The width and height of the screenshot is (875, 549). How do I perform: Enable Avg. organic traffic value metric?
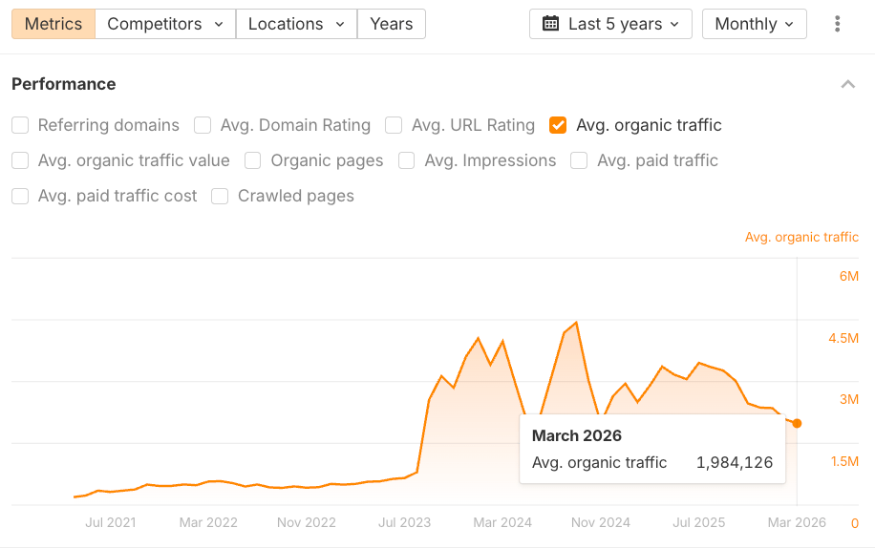point(20,160)
